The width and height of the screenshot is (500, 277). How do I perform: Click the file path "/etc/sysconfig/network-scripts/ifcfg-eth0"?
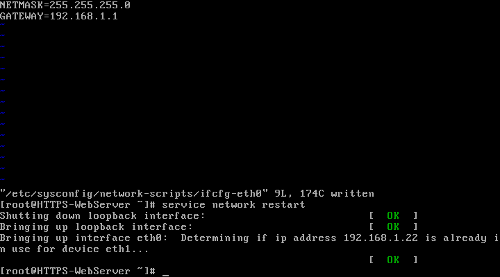(x=134, y=194)
